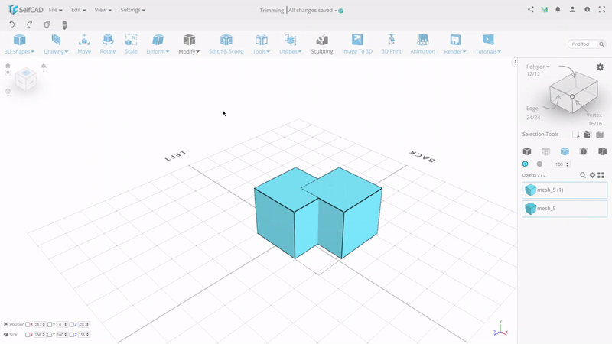Launch the Image To 3D tool

click(357, 44)
